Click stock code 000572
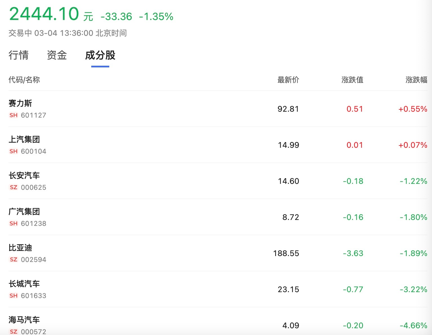 pyautogui.click(x=34, y=332)
